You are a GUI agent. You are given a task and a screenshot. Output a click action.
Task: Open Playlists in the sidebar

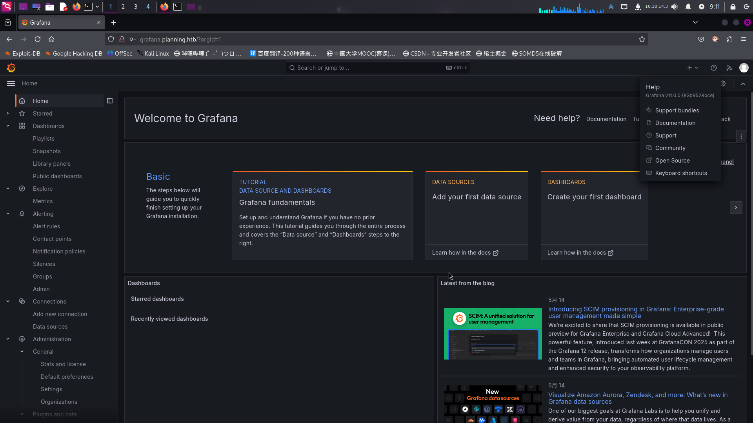(44, 139)
